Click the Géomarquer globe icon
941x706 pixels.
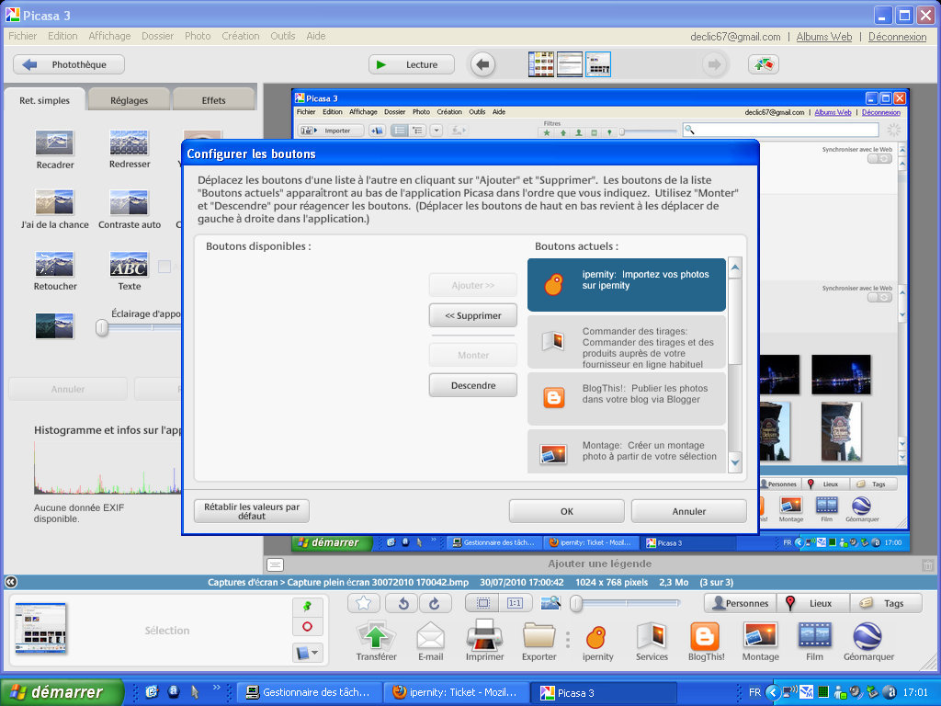pyautogui.click(x=867, y=636)
